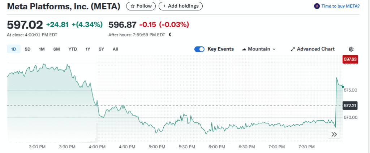
Task: Switch to the 1M range
Action: pos(42,49)
